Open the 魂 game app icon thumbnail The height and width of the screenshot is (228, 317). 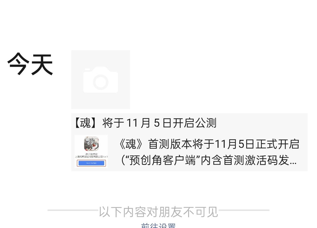click(91, 144)
